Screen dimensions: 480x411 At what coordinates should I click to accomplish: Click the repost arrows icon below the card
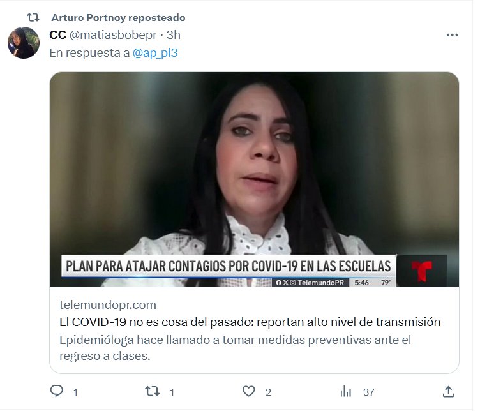[152, 391]
